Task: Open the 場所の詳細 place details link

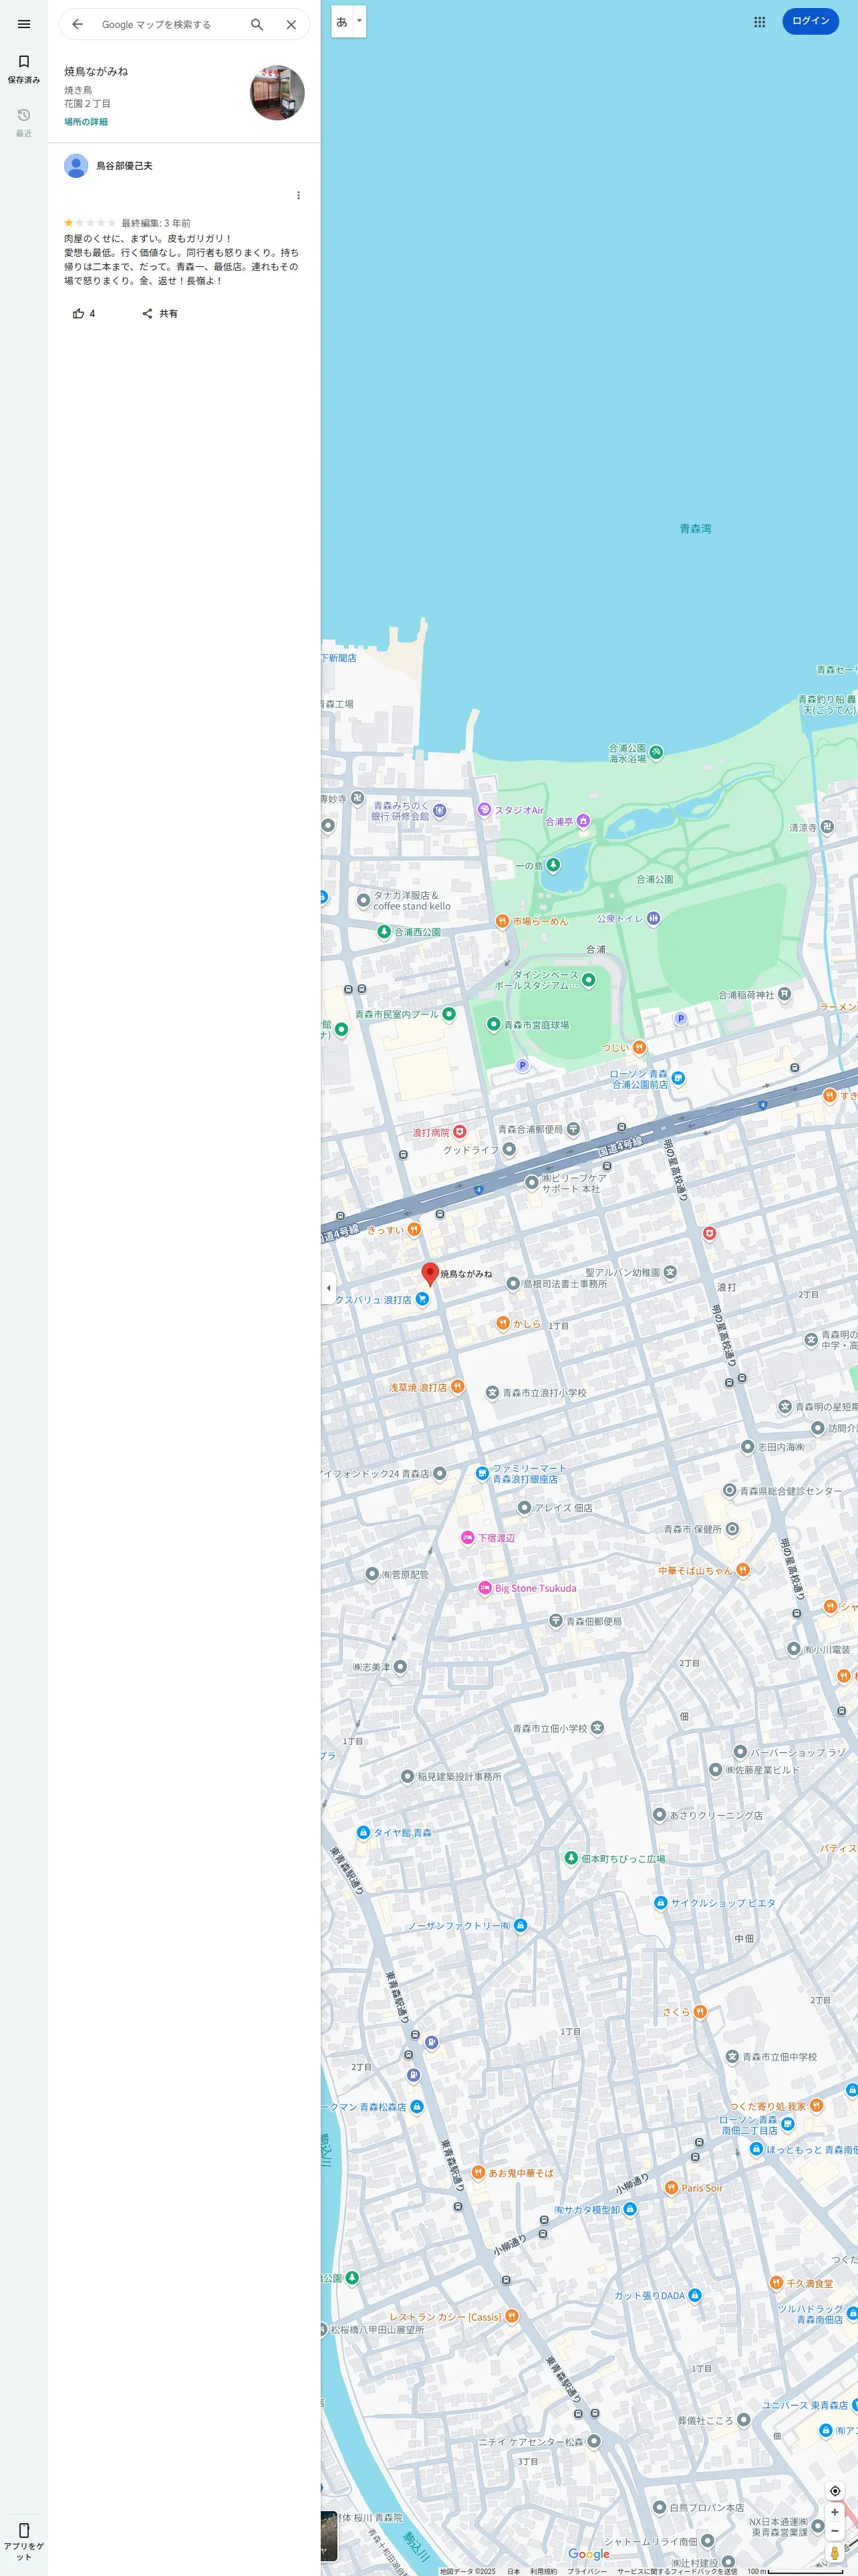Action: tap(86, 122)
